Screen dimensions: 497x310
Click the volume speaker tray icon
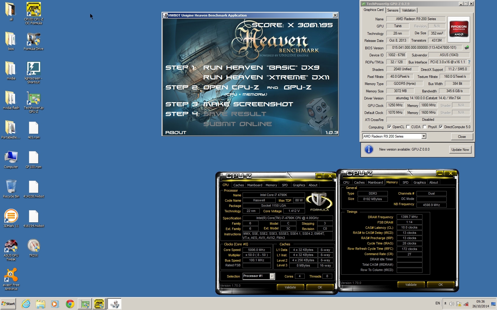[x=451, y=304]
